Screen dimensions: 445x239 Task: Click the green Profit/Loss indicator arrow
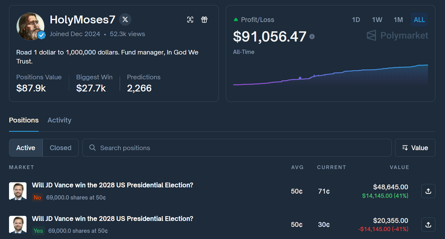[x=235, y=19]
